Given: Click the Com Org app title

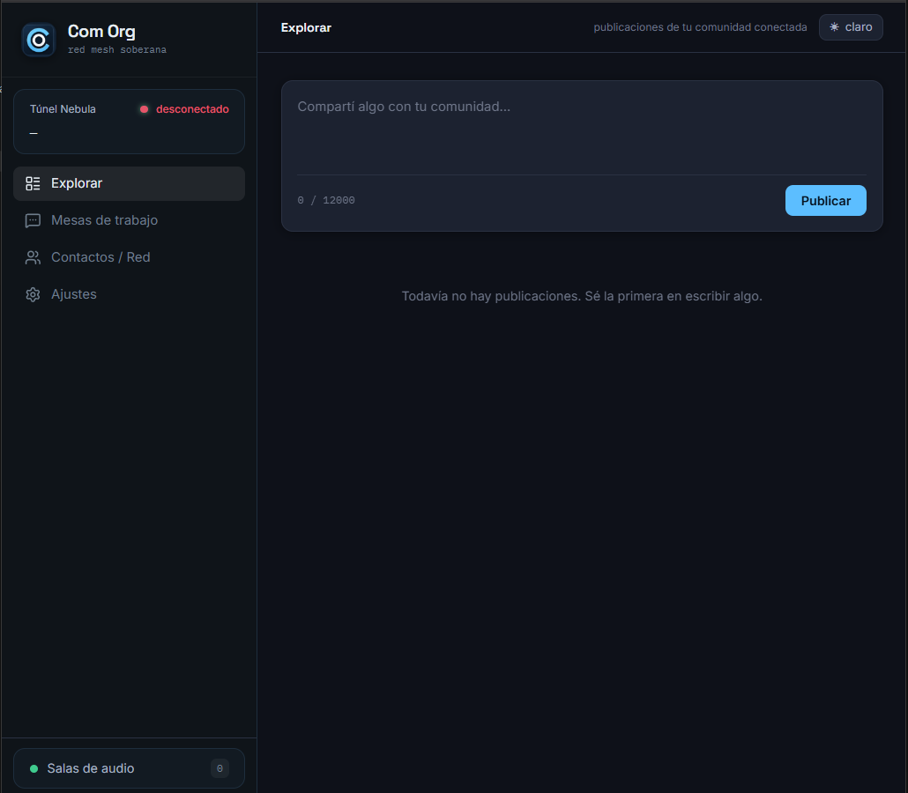Looking at the screenshot, I should [x=101, y=31].
